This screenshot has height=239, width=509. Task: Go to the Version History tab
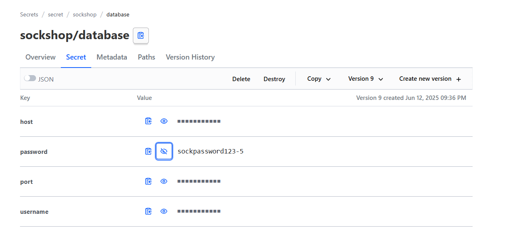190,57
